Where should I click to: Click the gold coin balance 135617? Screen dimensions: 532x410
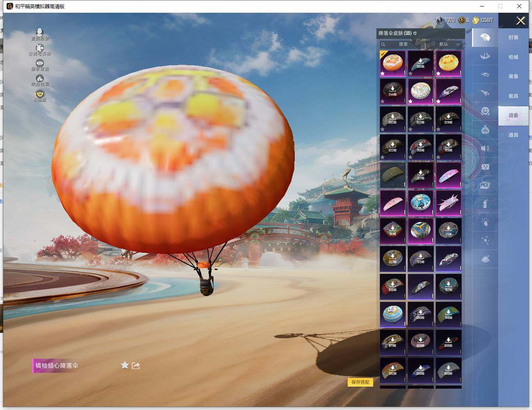(482, 20)
